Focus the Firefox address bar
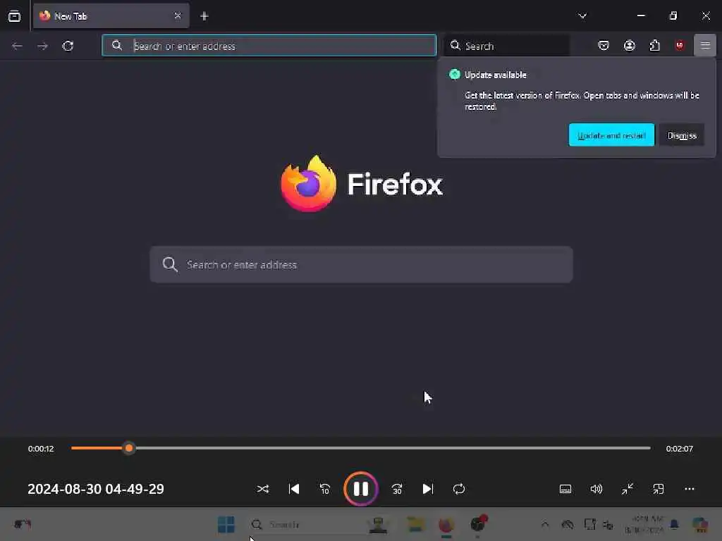The width and height of the screenshot is (722, 541). [269, 45]
